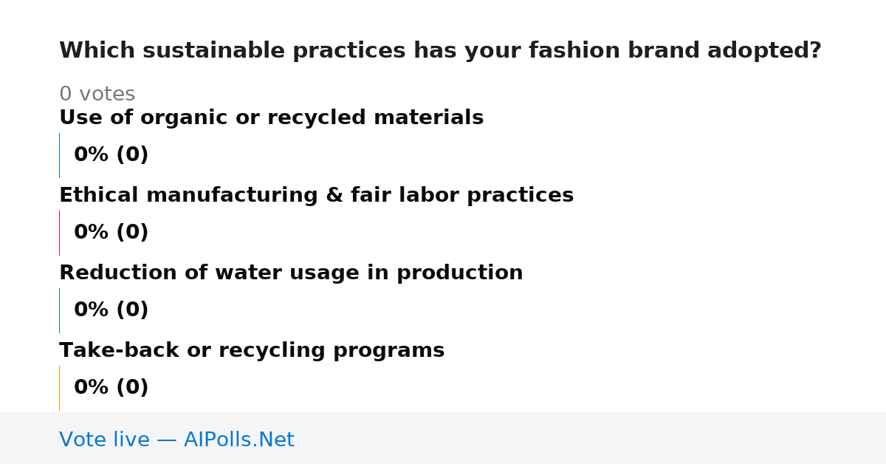Click 0% (0) under take-back programs

point(111,388)
